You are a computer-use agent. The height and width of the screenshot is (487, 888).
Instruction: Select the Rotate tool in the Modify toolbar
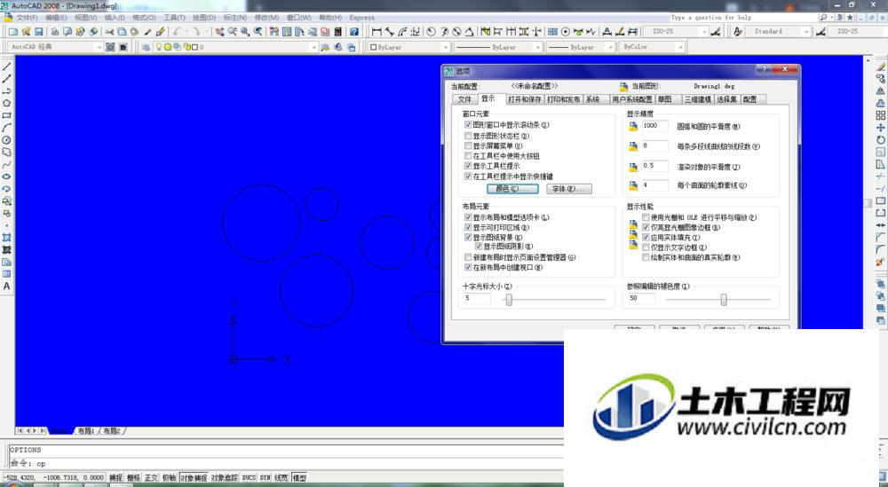click(x=881, y=139)
